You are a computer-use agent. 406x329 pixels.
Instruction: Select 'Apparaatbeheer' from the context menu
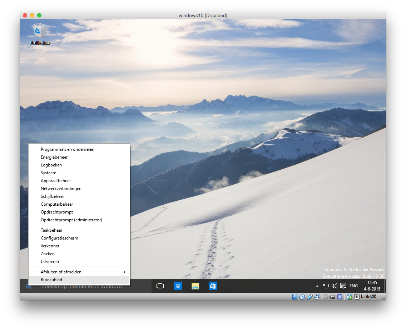pos(56,181)
